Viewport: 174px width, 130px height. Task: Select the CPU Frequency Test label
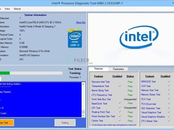pyautogui.click(x=102, y=95)
